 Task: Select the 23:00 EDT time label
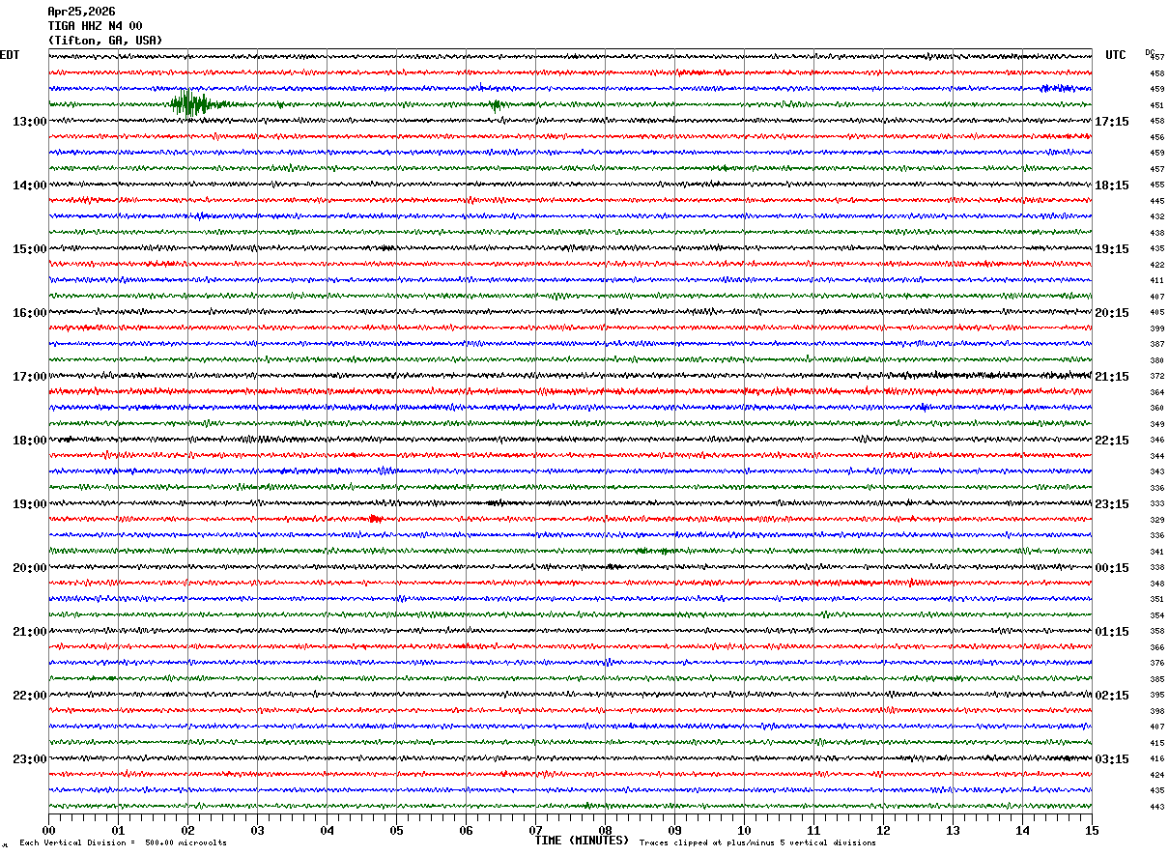click(x=29, y=759)
